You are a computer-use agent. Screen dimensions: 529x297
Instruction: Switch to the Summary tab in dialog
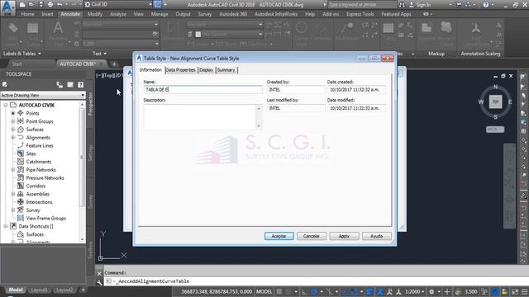[x=226, y=70]
